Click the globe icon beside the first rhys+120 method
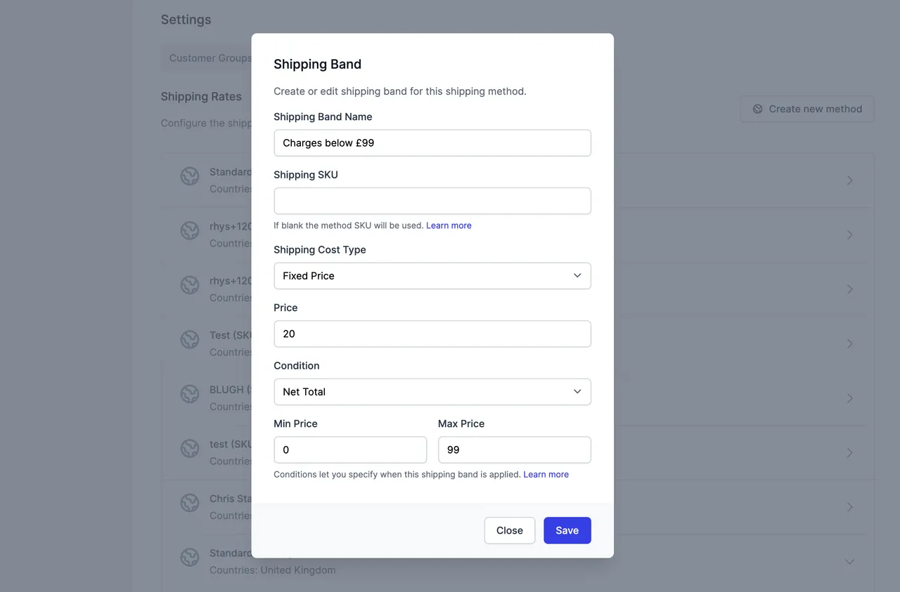This screenshot has height=592, width=900. click(189, 230)
